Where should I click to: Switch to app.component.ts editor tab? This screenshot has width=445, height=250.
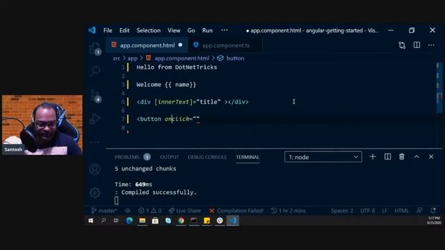click(x=225, y=45)
